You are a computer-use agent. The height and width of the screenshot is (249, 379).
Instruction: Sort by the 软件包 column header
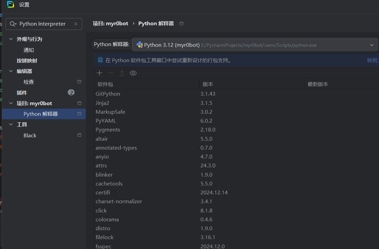pos(146,84)
